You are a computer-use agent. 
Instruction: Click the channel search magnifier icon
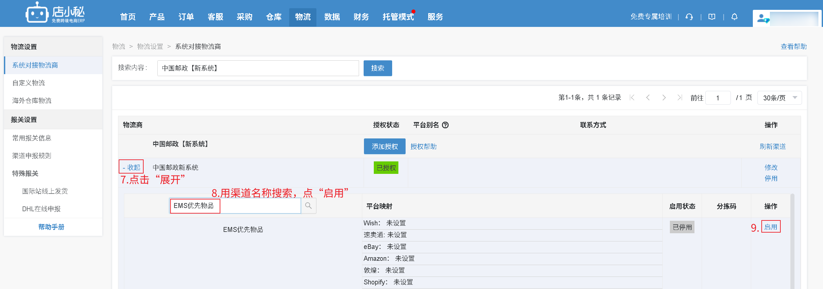pyautogui.click(x=309, y=206)
